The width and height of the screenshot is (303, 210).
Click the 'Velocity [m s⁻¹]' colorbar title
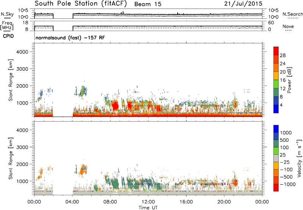tap(299, 158)
